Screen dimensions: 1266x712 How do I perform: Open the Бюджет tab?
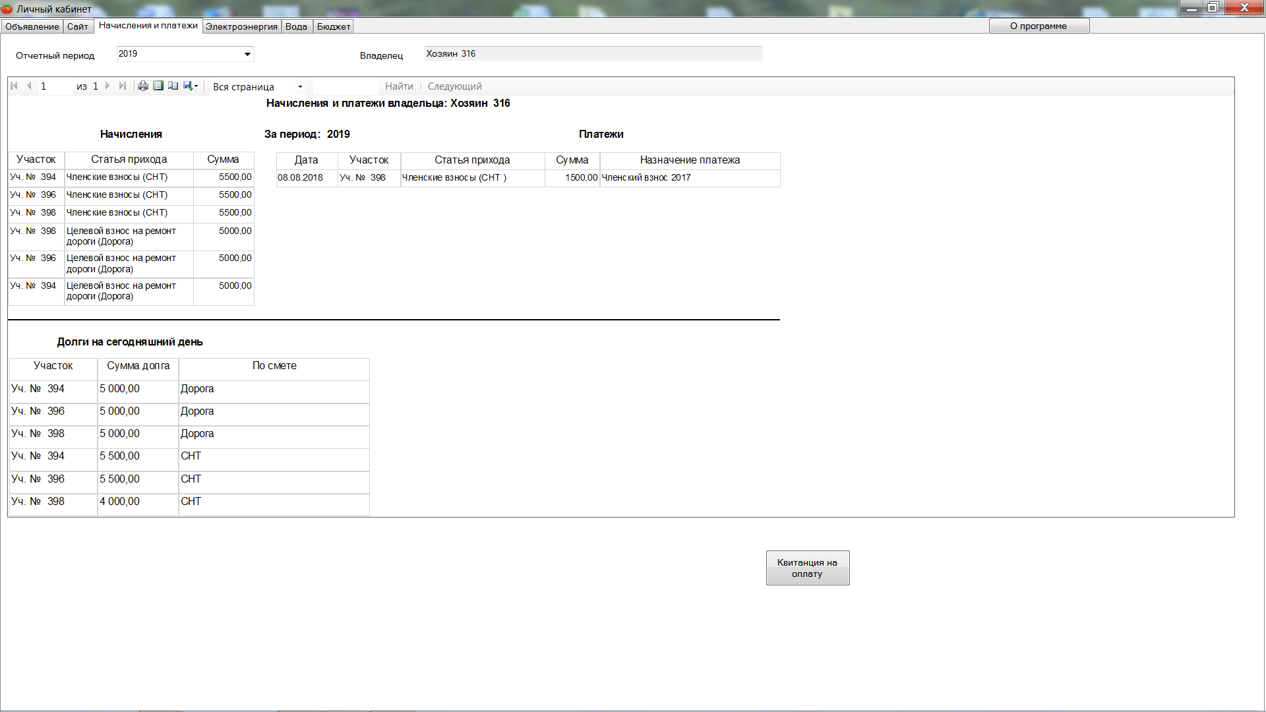pos(334,26)
